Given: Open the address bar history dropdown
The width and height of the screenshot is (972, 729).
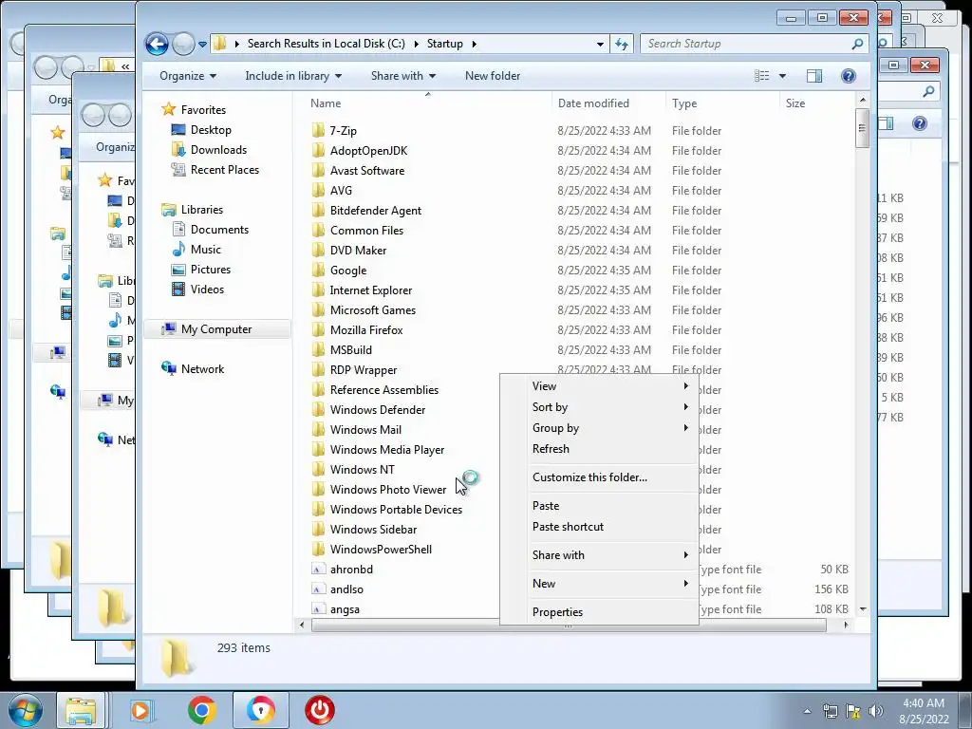Looking at the screenshot, I should click(600, 44).
